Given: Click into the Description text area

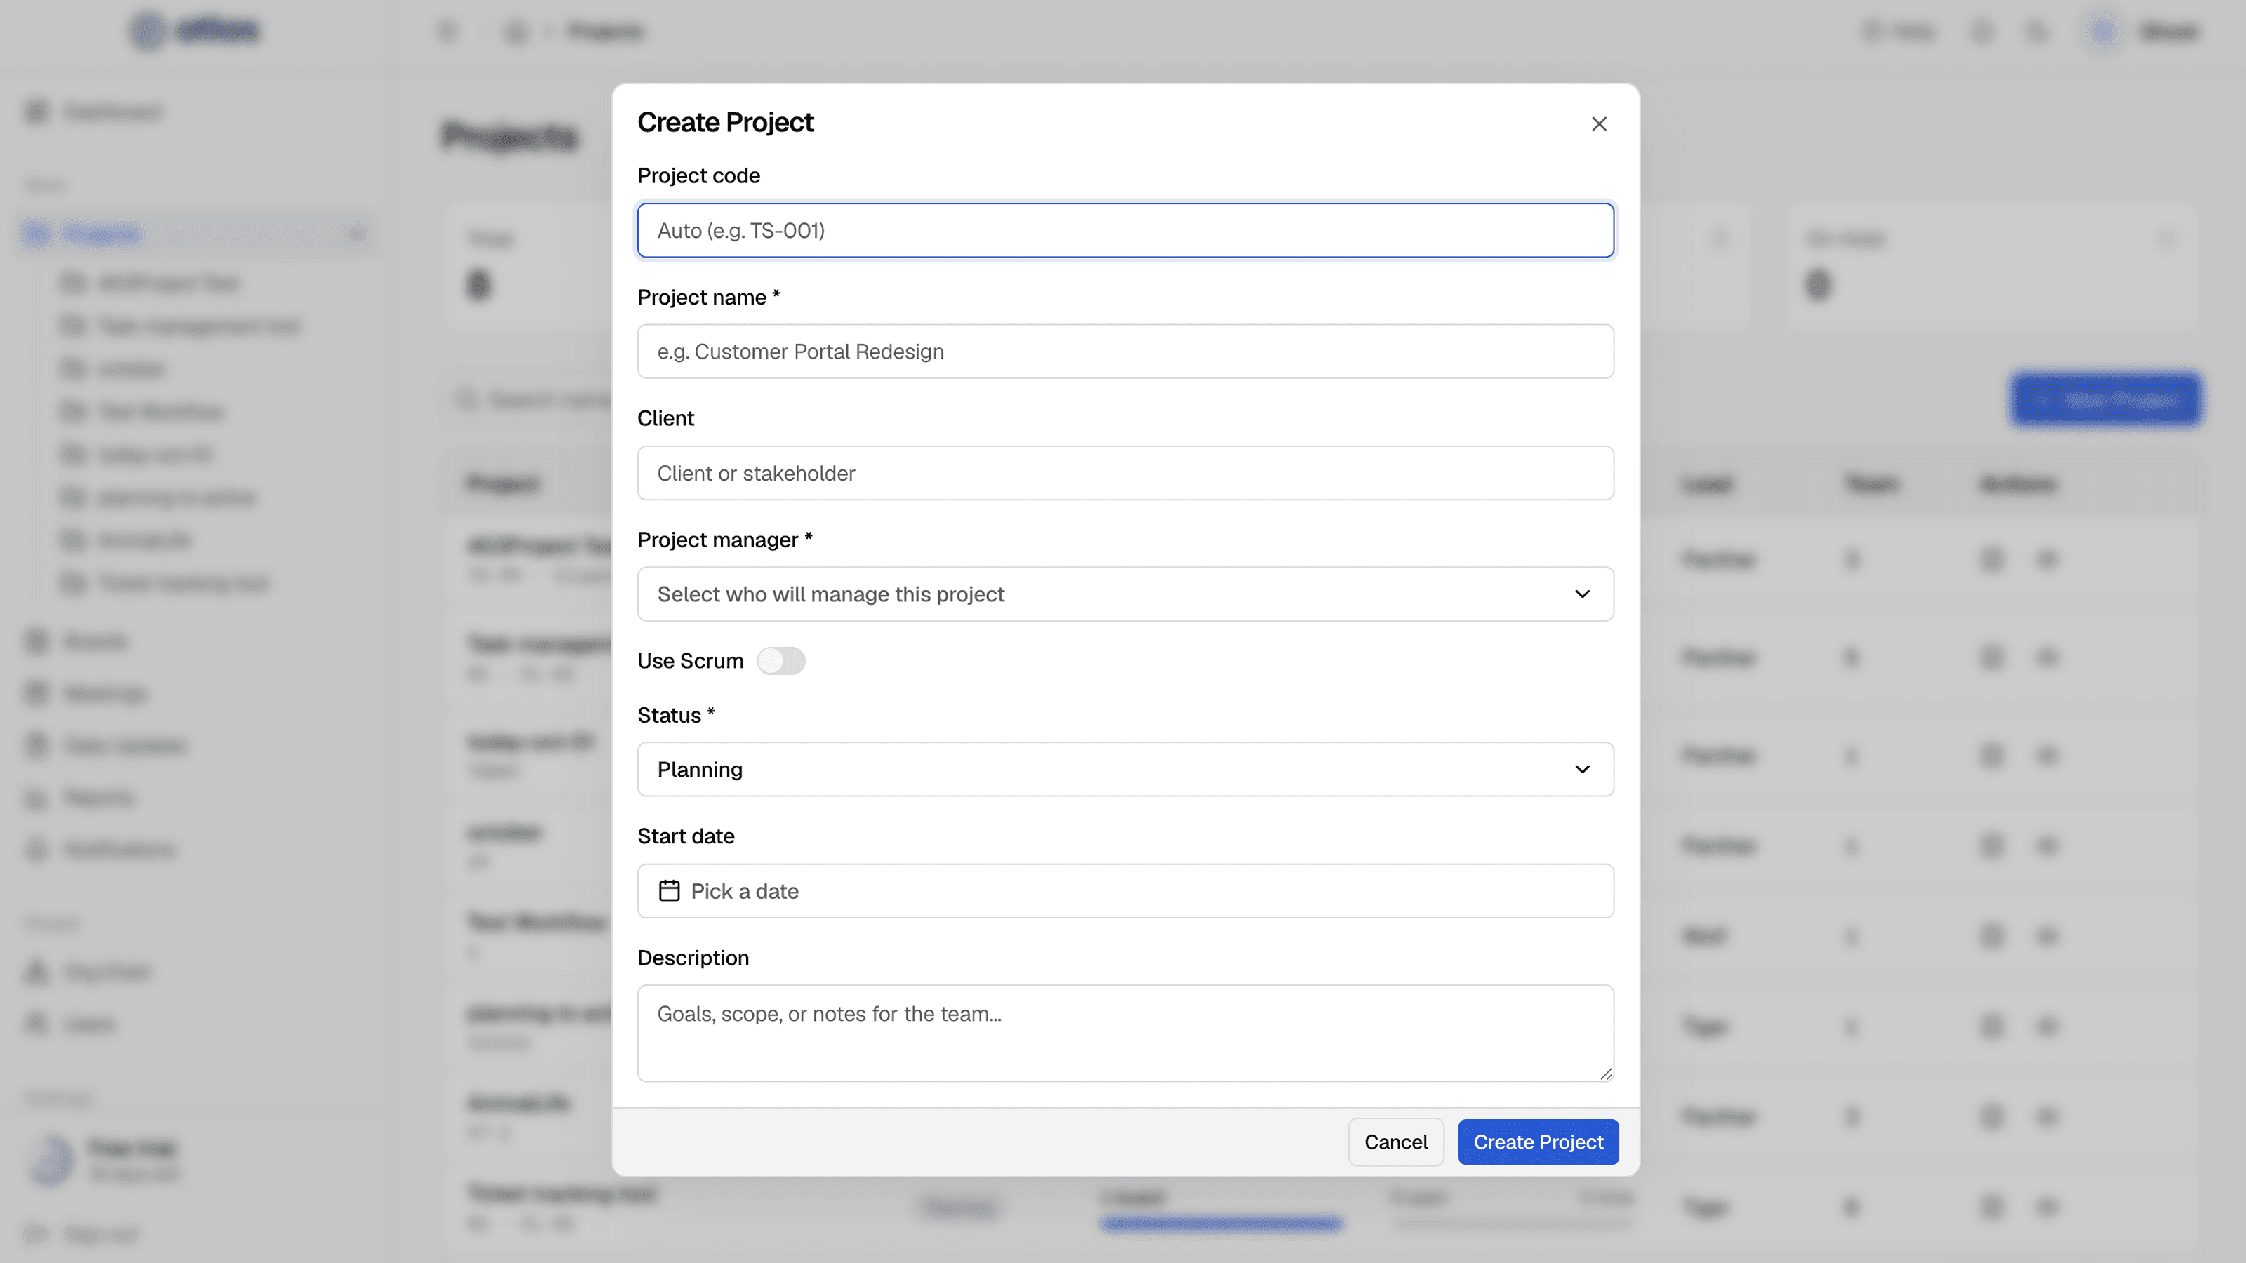Looking at the screenshot, I should pos(1124,1033).
